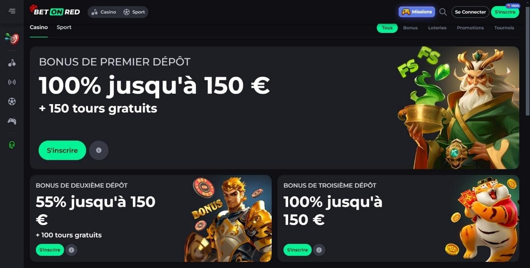Select the live broadcast icon in sidebar
Image resolution: width=530 pixels, height=268 pixels.
coord(12,82)
